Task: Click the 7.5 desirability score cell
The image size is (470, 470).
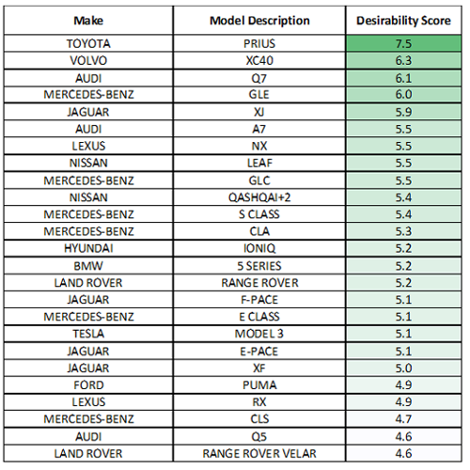Action: click(403, 43)
